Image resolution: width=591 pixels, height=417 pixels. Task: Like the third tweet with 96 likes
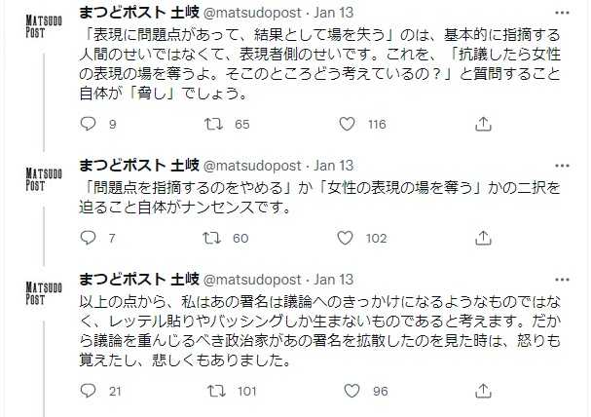[x=350, y=391]
